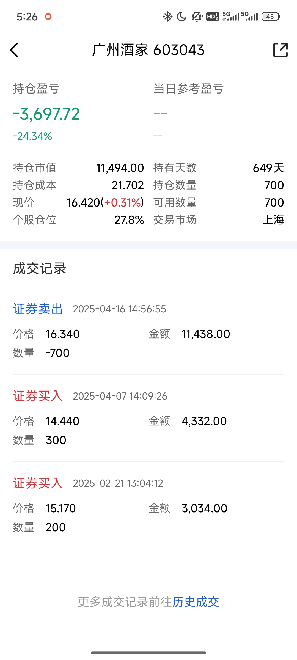Tap the muted vibrate bell icon
This screenshot has height=660, width=297.
tap(196, 17)
